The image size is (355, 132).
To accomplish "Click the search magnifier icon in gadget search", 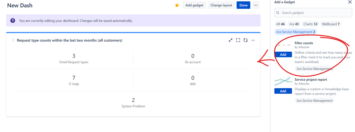I will 278,13.
